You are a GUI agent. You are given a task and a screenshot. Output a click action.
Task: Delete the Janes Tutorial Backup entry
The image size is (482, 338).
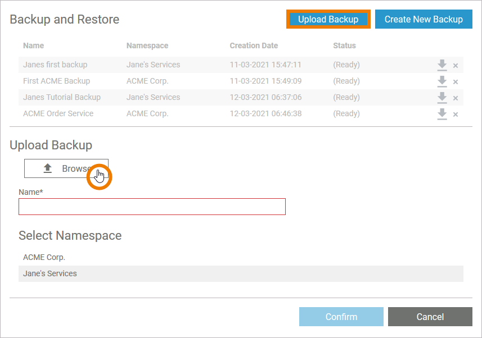coord(456,98)
